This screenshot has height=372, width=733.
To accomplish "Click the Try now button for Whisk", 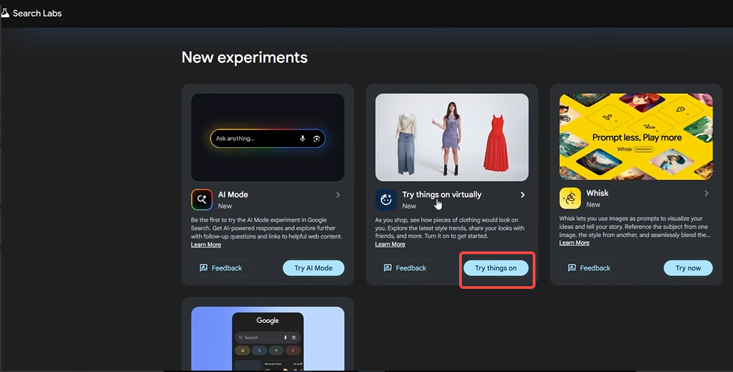I will tap(688, 268).
